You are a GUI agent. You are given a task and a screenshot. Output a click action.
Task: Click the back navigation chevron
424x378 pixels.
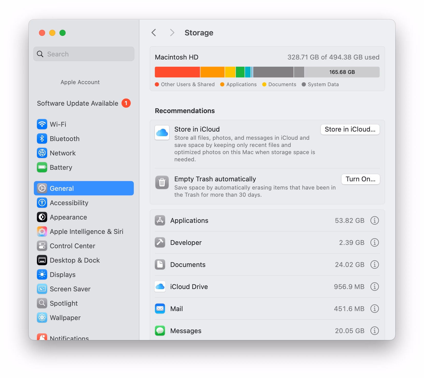(154, 33)
